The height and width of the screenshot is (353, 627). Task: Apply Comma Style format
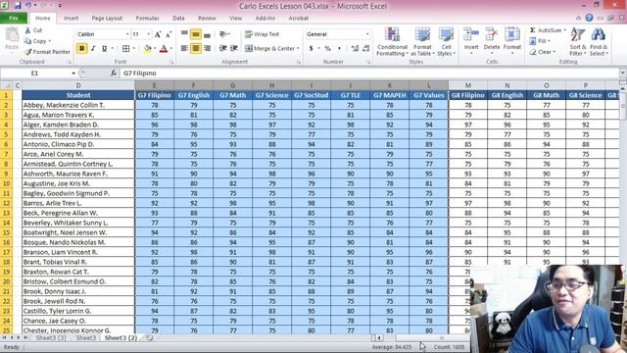coord(339,48)
